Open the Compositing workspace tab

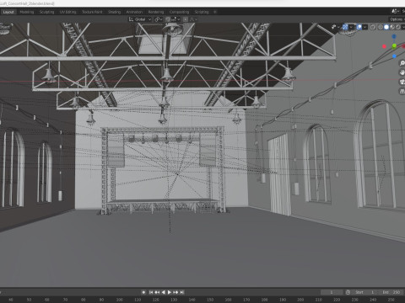pyautogui.click(x=179, y=12)
